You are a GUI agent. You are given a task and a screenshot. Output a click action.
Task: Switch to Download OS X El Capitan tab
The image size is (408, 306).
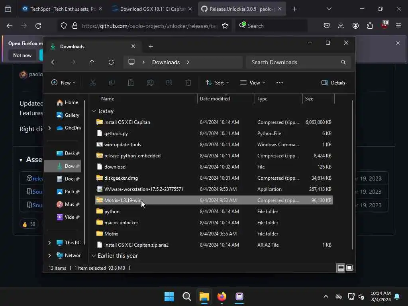pos(153,9)
